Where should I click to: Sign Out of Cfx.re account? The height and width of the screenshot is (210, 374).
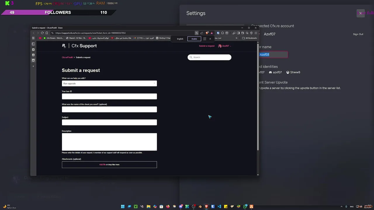pos(358,34)
